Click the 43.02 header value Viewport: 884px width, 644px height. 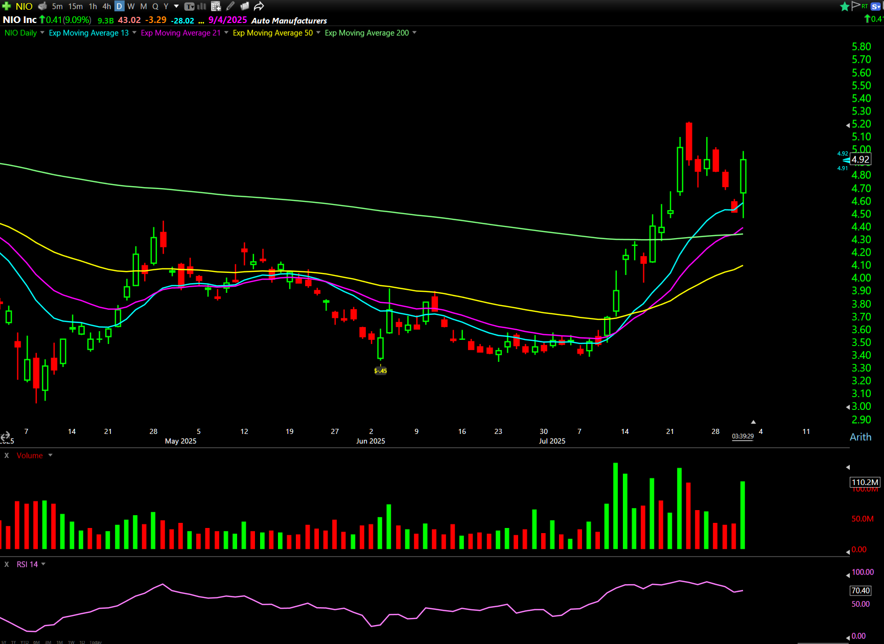pos(129,20)
